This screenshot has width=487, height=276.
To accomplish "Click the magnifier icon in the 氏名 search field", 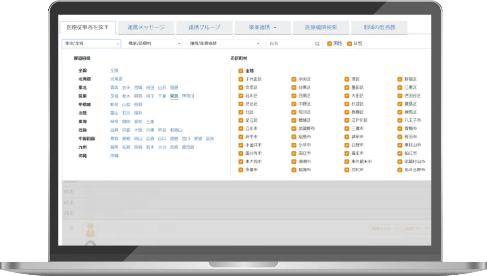I will pyautogui.click(x=317, y=44).
